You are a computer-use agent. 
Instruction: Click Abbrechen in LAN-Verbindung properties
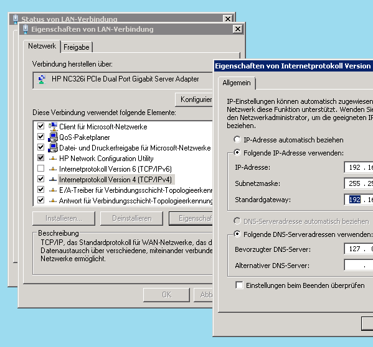(204, 295)
